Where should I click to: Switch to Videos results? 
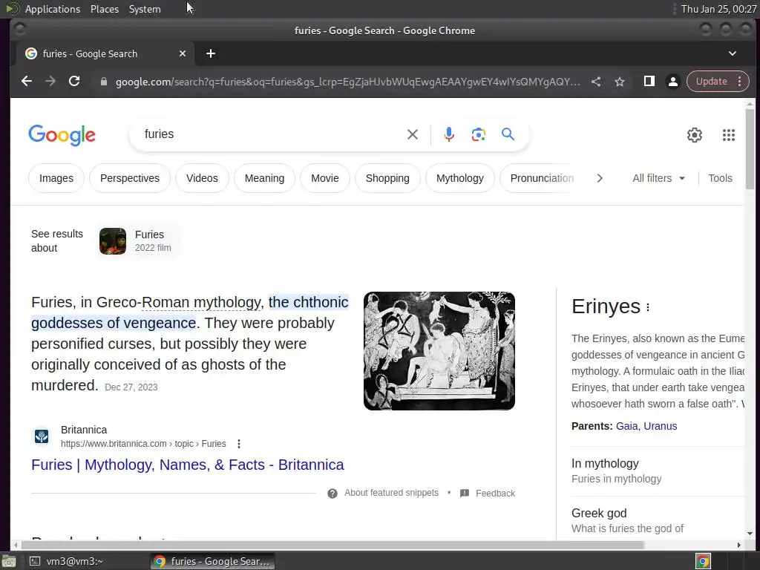[202, 178]
